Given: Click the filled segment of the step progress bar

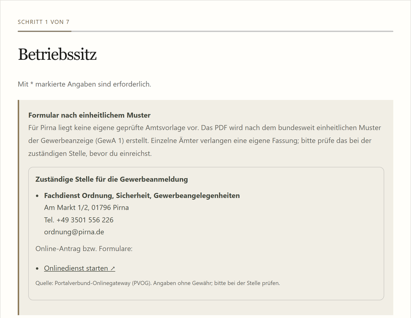Looking at the screenshot, I should pos(45,31).
